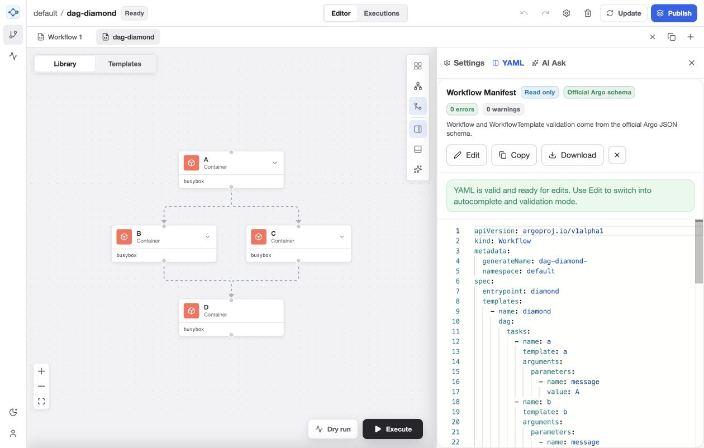Download the YAML manifest
The image size is (704, 448).
pos(572,155)
